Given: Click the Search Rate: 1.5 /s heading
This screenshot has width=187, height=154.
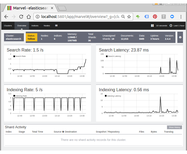Looking at the screenshot, I should pos(25,50).
